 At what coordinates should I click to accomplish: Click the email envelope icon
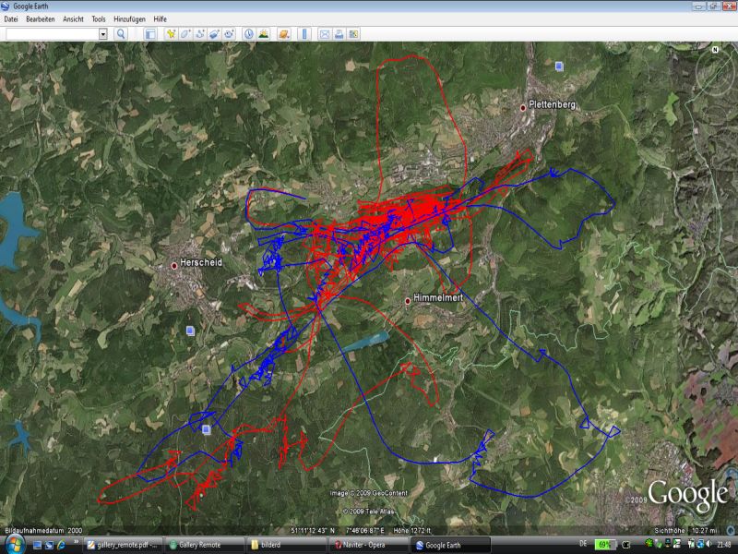click(325, 34)
